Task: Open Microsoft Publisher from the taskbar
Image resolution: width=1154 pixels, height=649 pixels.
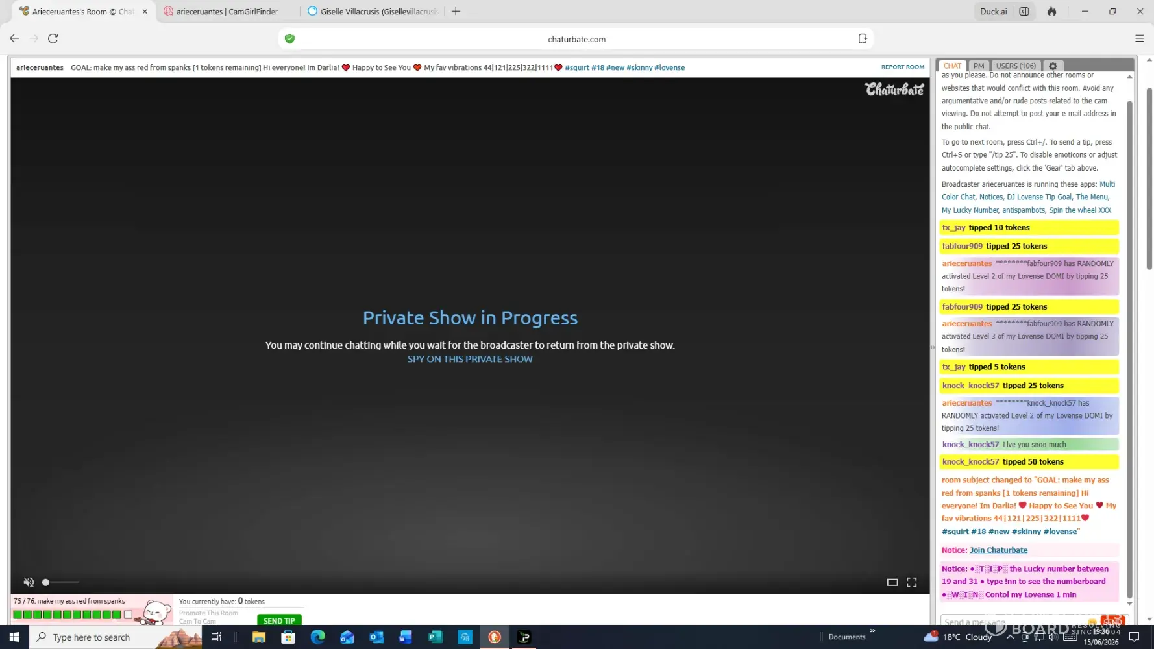Action: [x=436, y=637]
